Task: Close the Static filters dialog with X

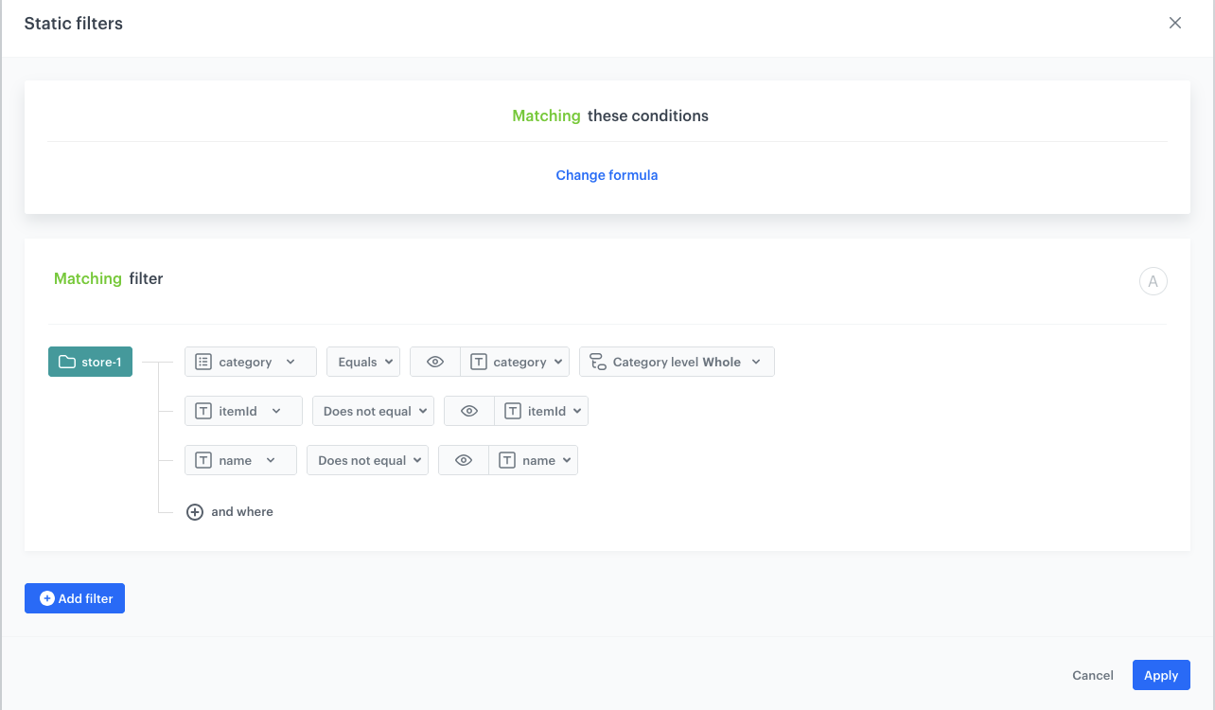Action: [1174, 24]
